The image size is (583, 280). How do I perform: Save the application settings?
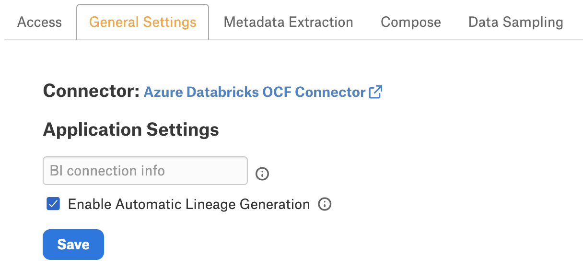tap(73, 245)
